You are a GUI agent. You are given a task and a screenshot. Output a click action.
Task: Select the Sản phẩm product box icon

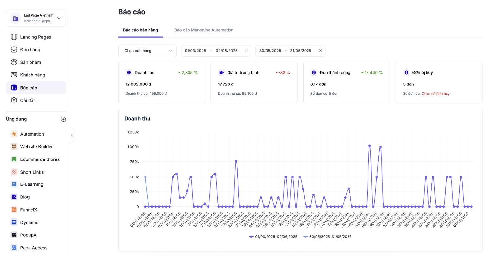coord(14,62)
